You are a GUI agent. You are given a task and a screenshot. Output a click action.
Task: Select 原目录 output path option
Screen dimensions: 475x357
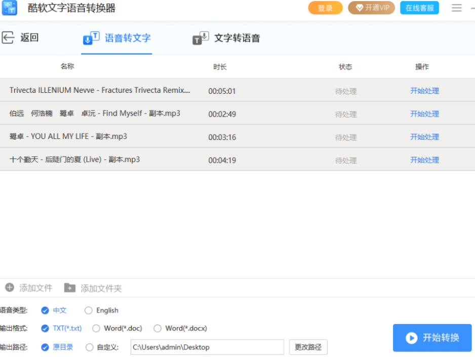(x=45, y=347)
